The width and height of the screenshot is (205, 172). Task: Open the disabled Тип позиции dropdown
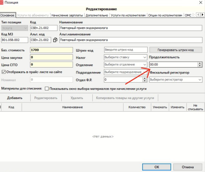(15, 28)
